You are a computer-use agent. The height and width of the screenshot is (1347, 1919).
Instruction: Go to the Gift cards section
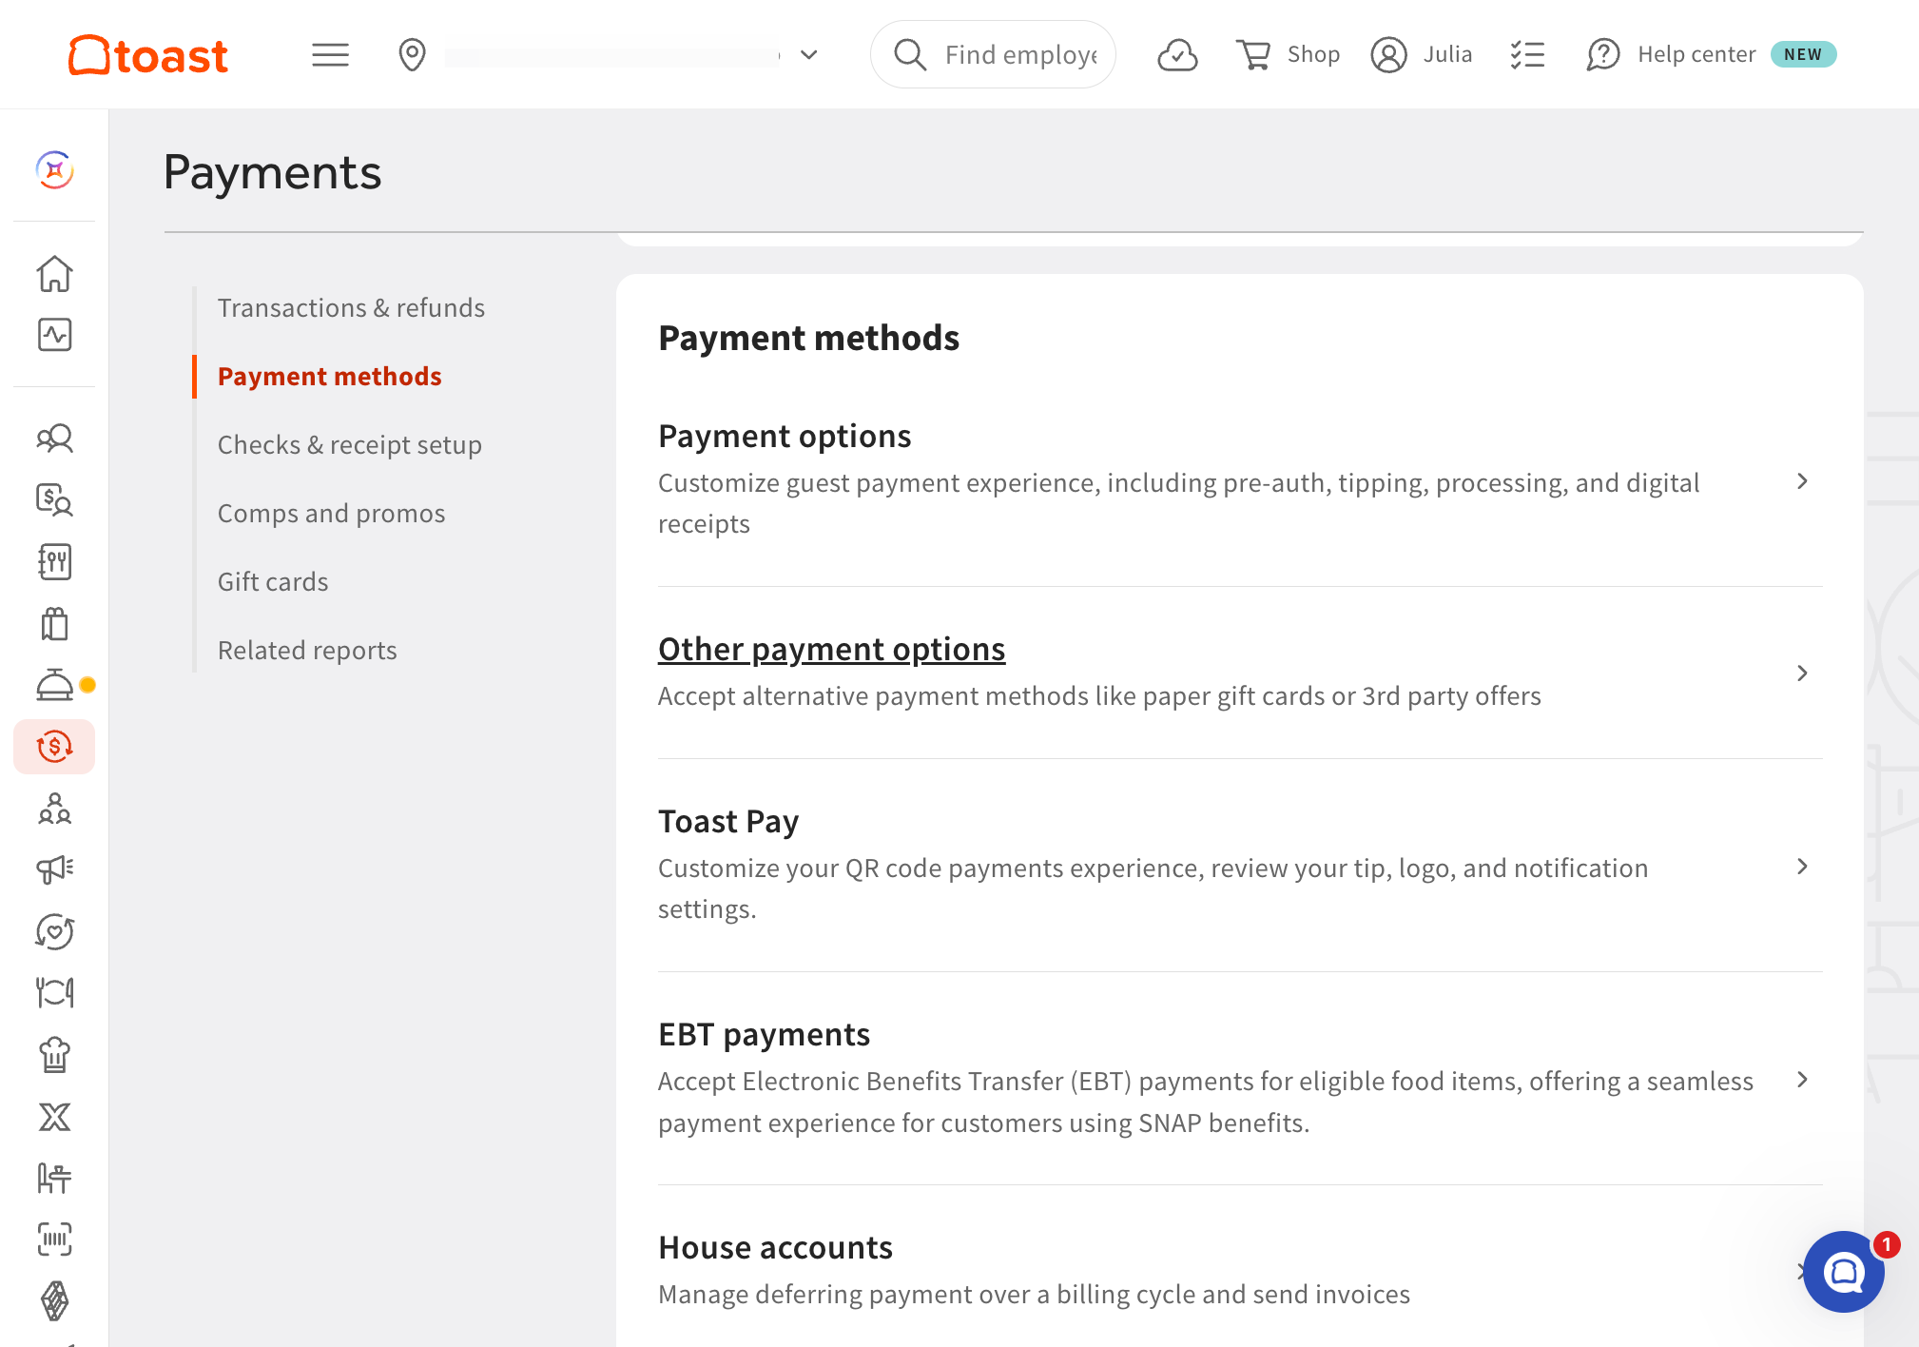pos(273,582)
